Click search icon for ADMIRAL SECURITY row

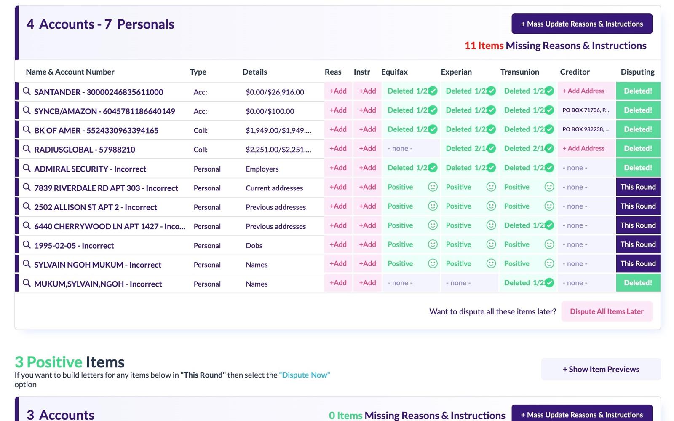[x=27, y=168]
